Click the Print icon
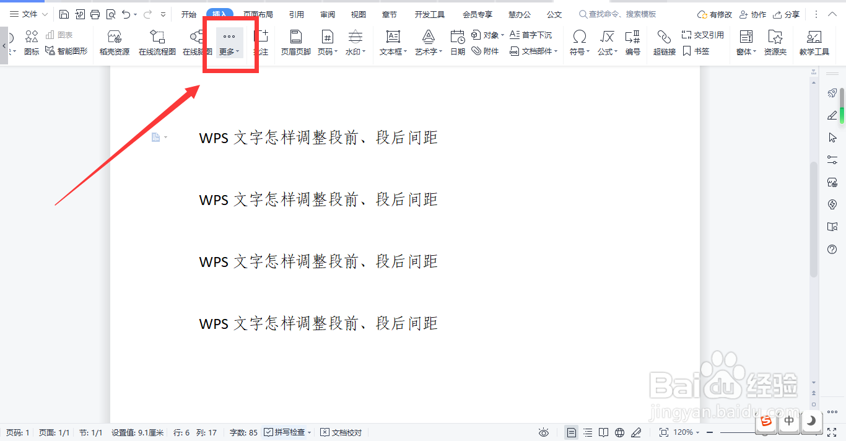This screenshot has height=441, width=846. tap(95, 14)
